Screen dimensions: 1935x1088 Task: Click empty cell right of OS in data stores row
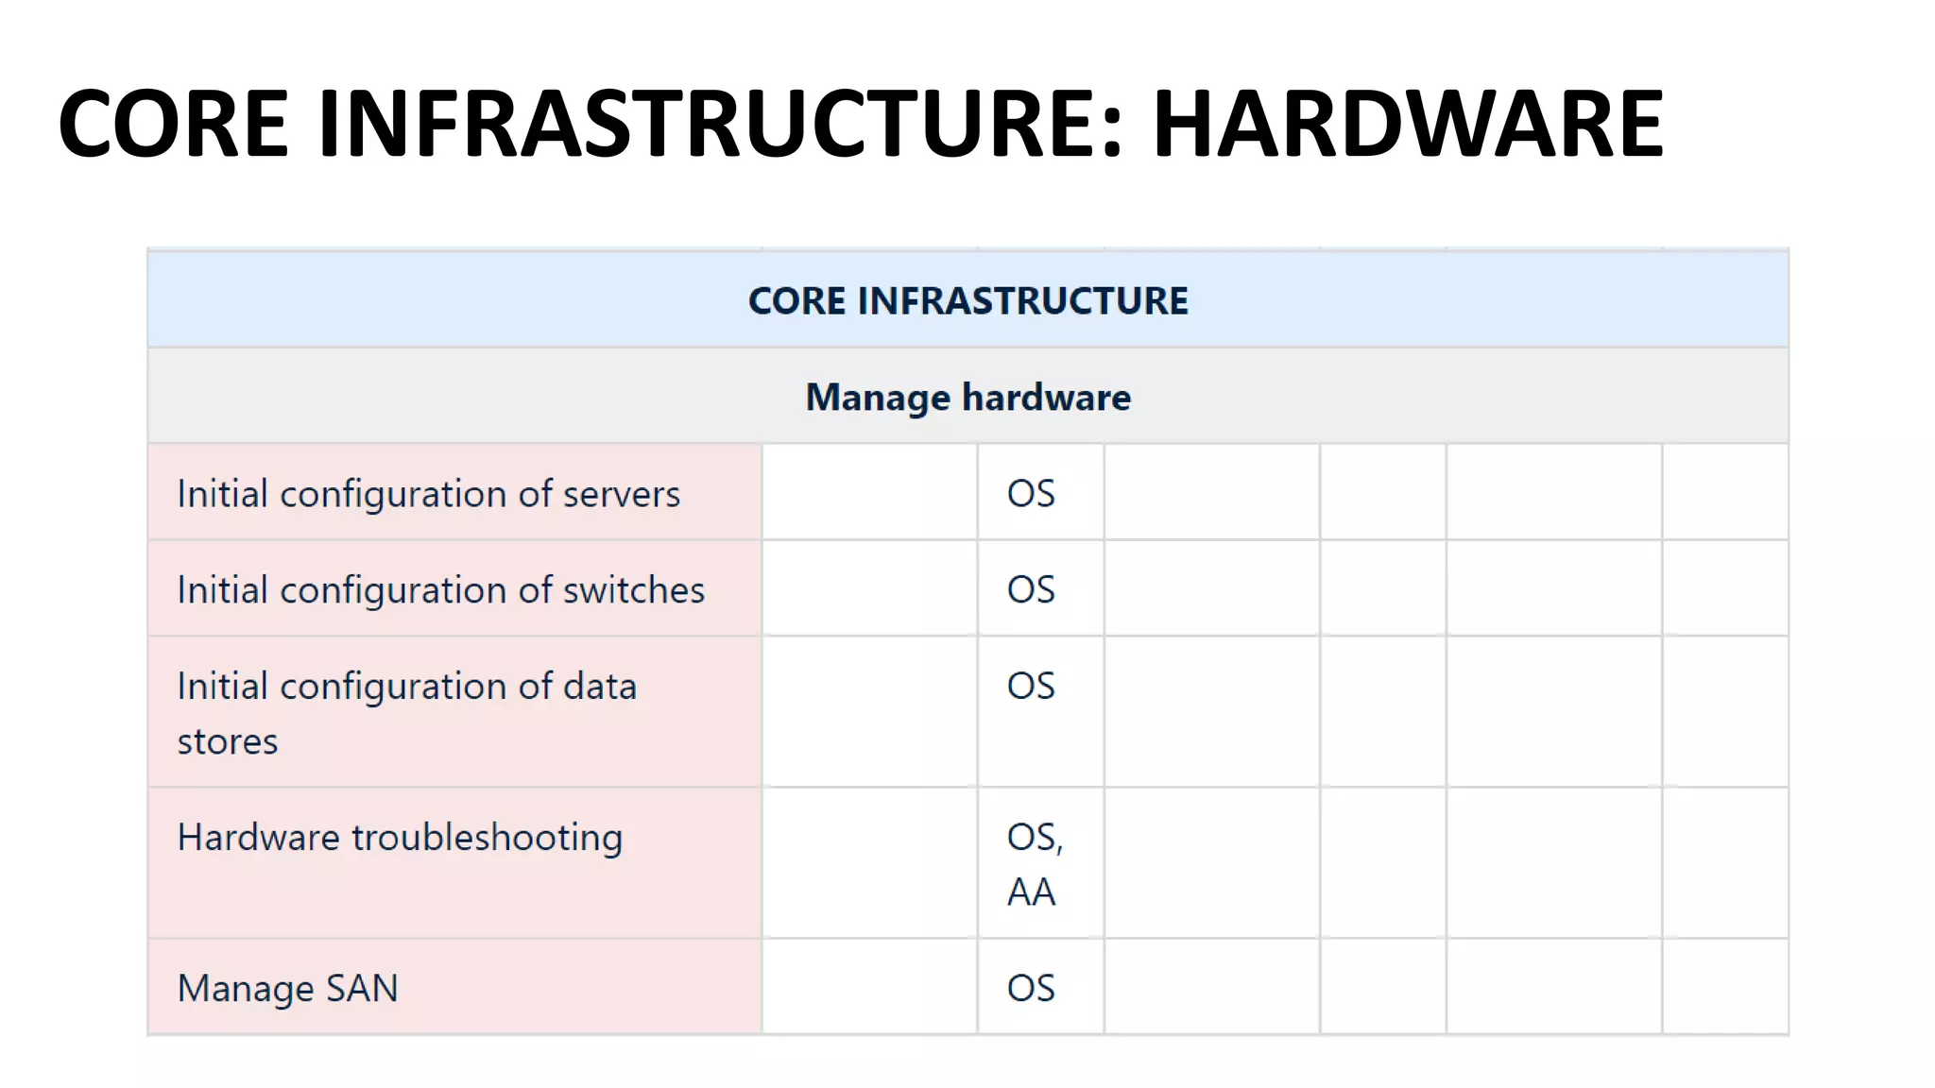1212,712
